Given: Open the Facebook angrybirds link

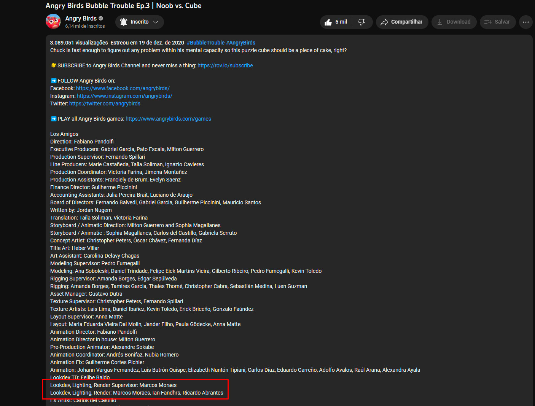Looking at the screenshot, I should tap(123, 88).
